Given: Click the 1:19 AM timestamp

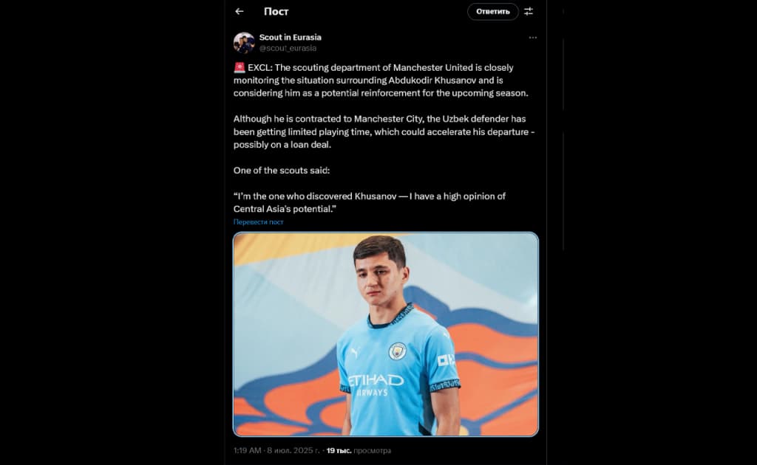Looking at the screenshot, I should 247,450.
